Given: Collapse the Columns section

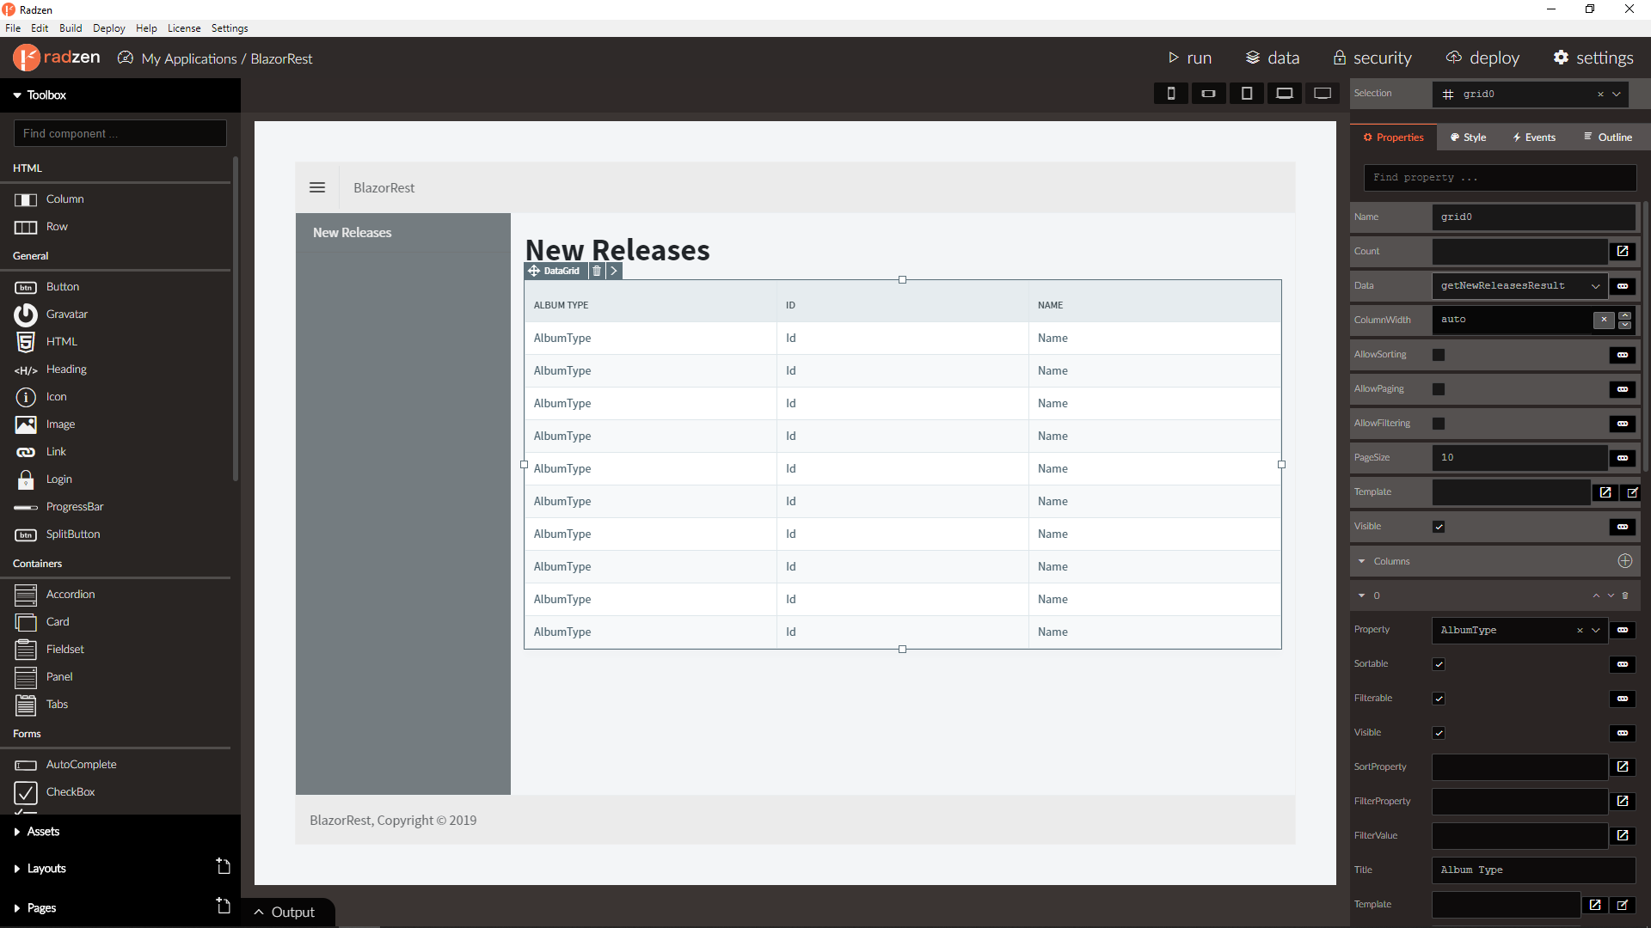Looking at the screenshot, I should (1362, 561).
